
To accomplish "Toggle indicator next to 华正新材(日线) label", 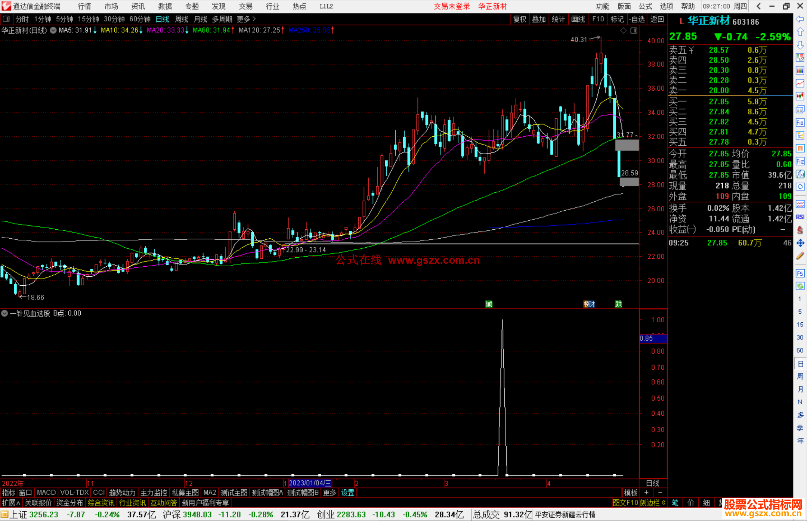I will 53,30.
